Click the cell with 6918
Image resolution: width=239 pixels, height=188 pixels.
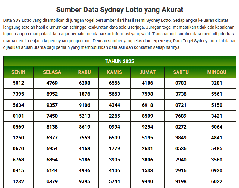tap(147, 105)
